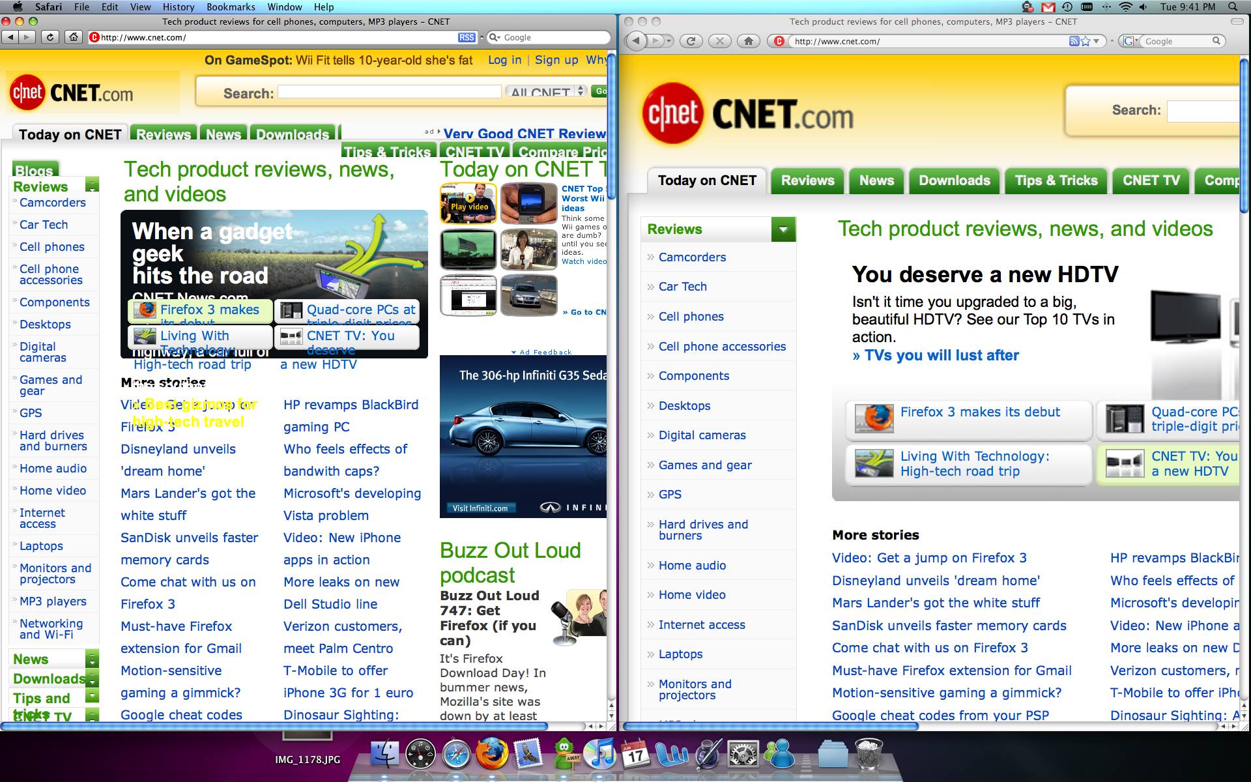The height and width of the screenshot is (782, 1251).
Task: Click the Firefox back arrow button
Action: click(637, 41)
